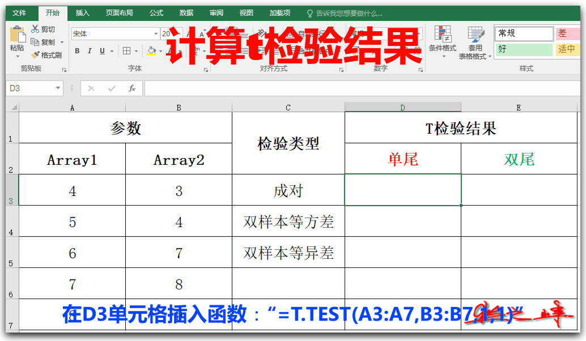This screenshot has height=341, width=586.
Task: Click the 双尾 header cell
Action: pos(519,159)
